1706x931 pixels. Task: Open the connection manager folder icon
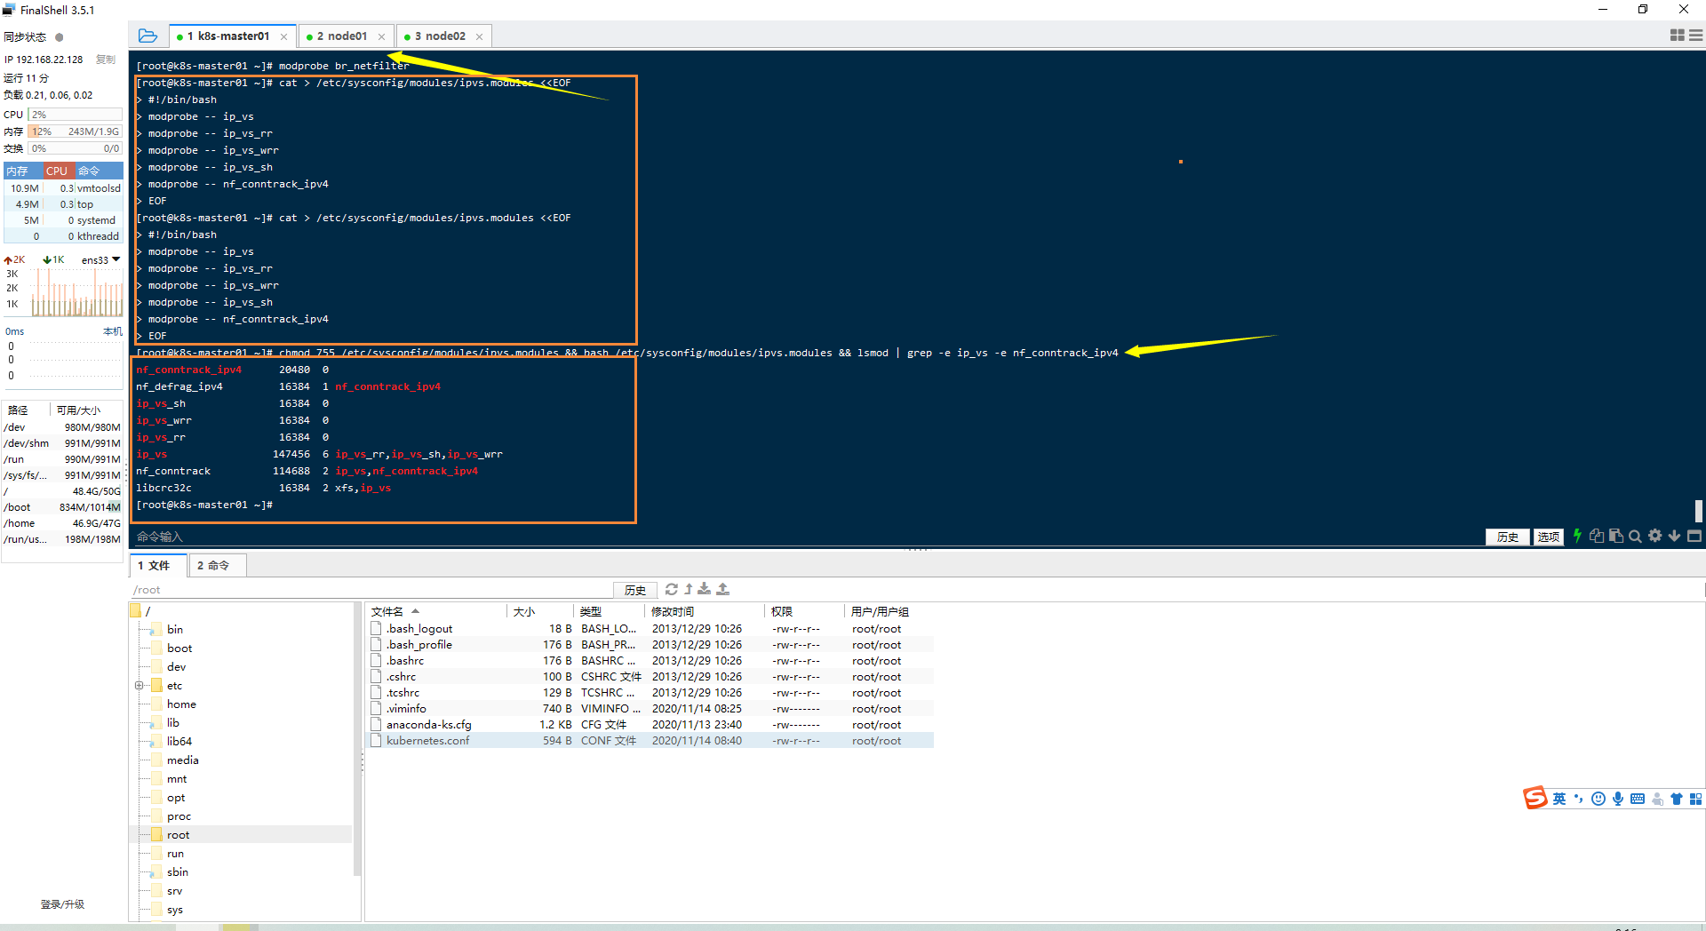click(x=147, y=36)
